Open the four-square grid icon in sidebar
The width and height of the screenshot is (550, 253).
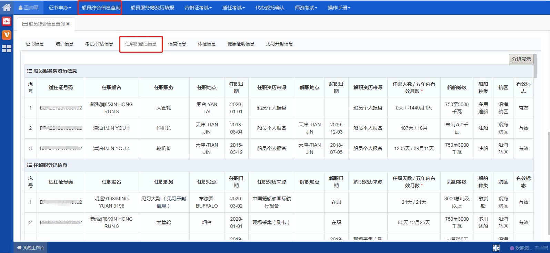7,49
